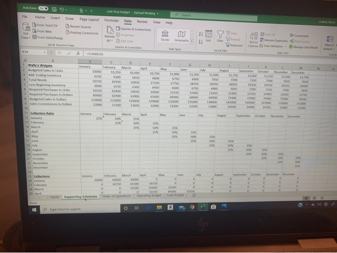Open the Windows Start menu
Viewport: 337px width, 253px height.
pyautogui.click(x=34, y=210)
